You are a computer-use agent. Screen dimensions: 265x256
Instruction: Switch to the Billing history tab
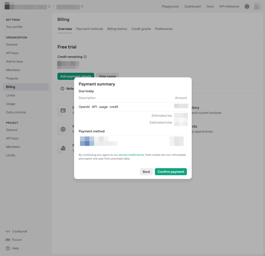tap(117, 29)
